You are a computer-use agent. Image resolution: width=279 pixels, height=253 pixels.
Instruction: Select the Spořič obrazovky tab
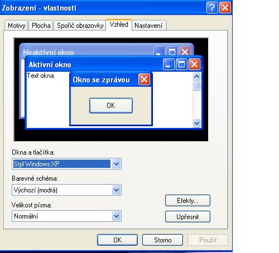pos(80,26)
